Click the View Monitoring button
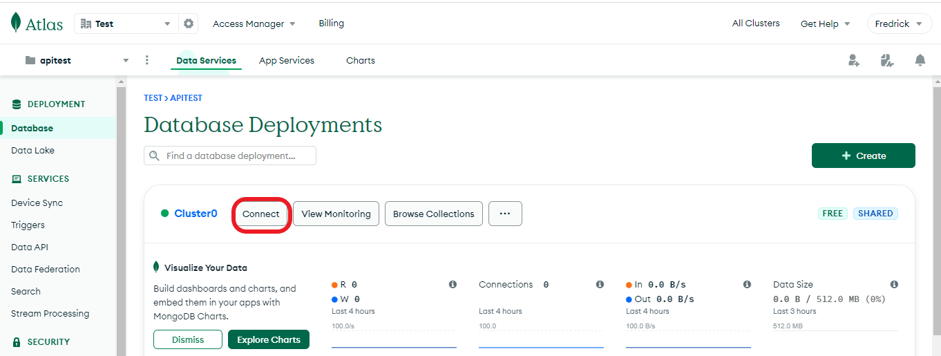 tap(336, 214)
